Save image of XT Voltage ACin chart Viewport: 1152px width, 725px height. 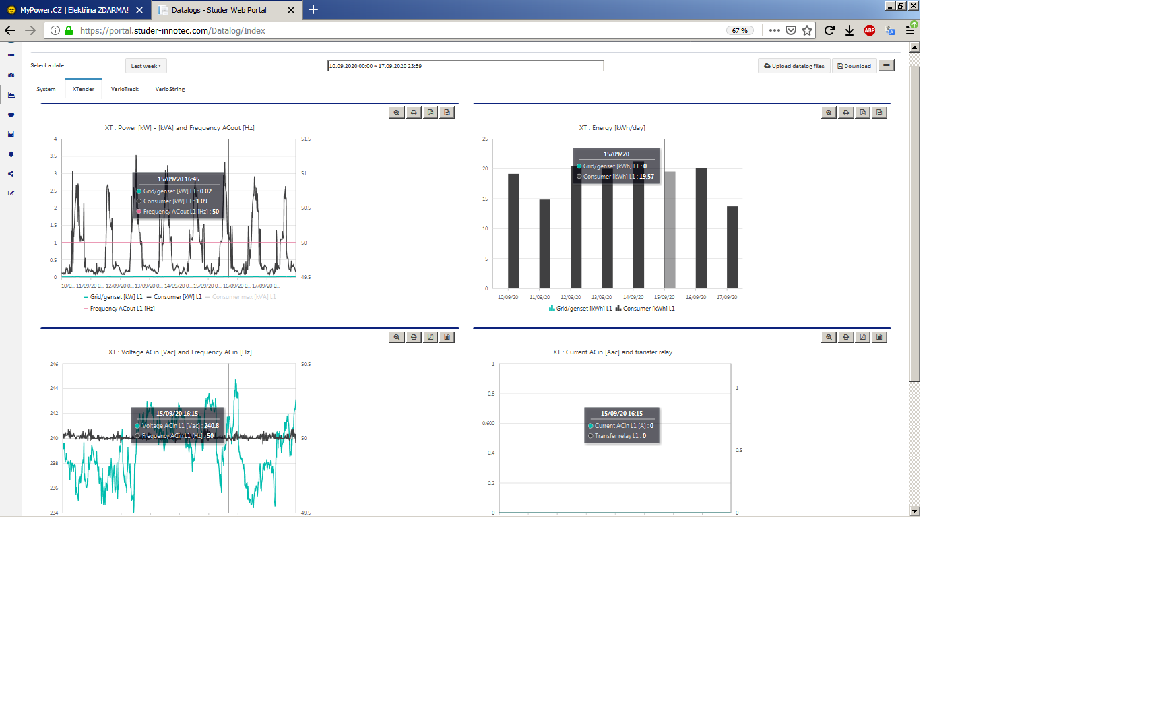point(447,337)
